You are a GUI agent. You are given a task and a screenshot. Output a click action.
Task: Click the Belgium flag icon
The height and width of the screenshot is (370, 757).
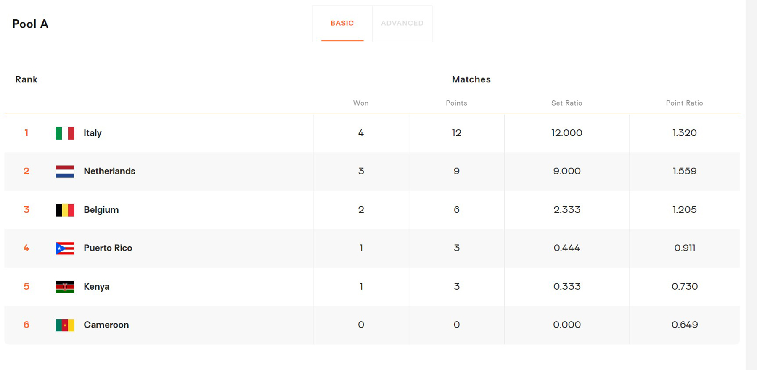pos(65,210)
